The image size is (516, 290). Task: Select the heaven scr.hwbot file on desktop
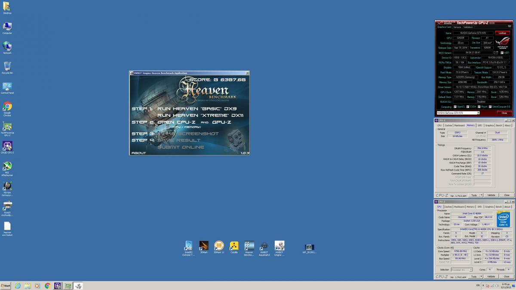coord(7,229)
